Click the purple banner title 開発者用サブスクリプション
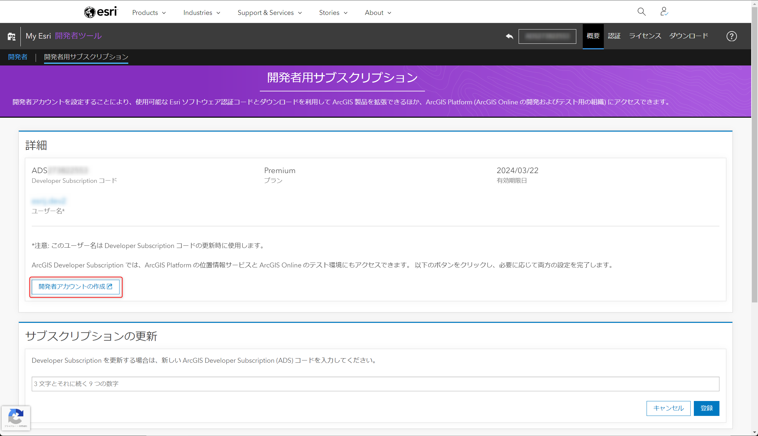Viewport: 758px width, 436px height. 342,78
